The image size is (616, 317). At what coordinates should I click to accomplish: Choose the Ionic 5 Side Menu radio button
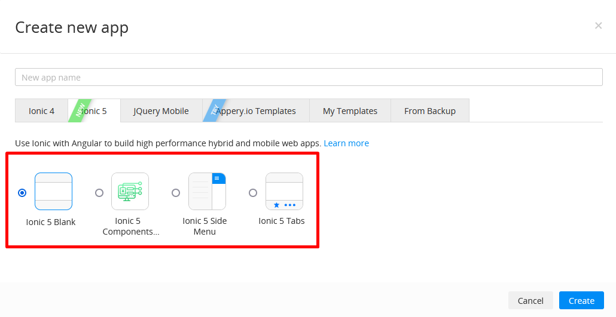pyautogui.click(x=176, y=193)
